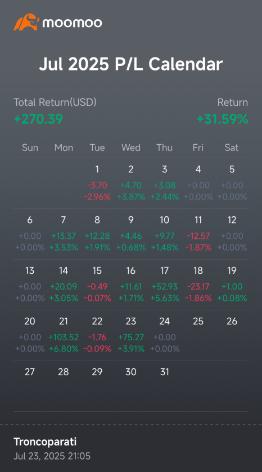Image resolution: width=262 pixels, height=472 pixels.
Task: Click the Sat weekday column header
Action: [x=232, y=148]
